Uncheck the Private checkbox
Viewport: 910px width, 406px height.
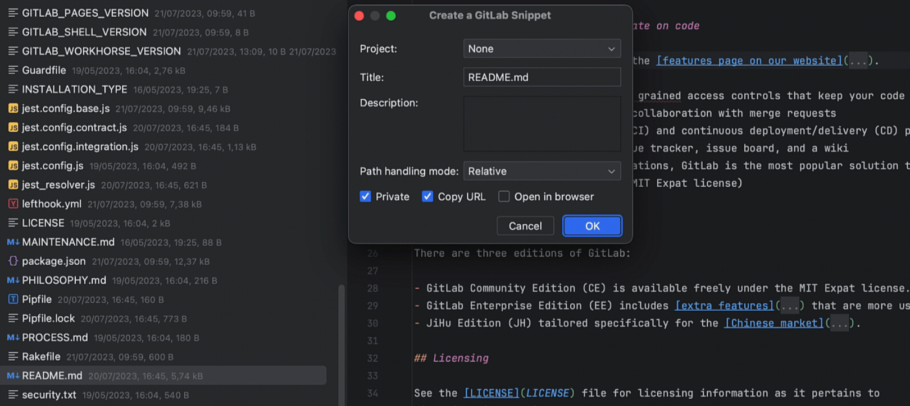pyautogui.click(x=365, y=197)
